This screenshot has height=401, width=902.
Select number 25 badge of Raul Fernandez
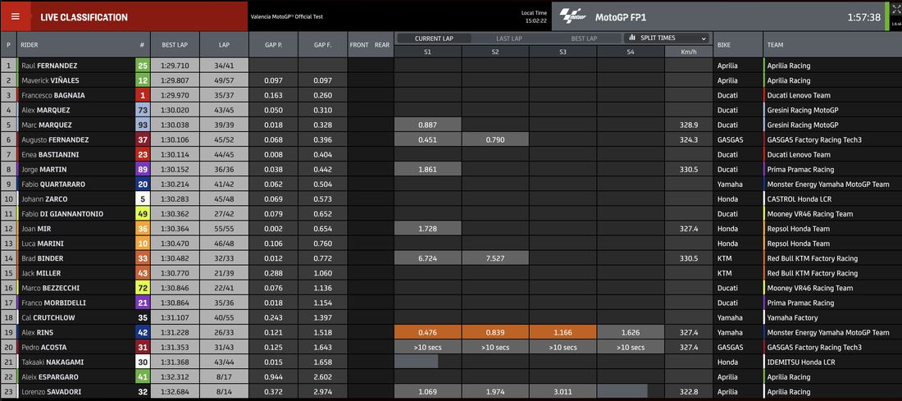tap(143, 66)
